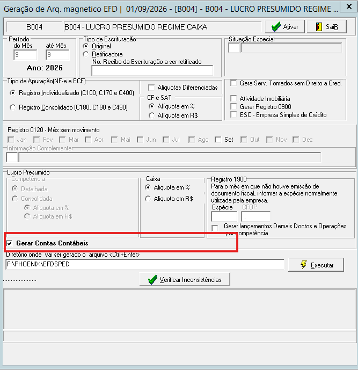This screenshot has width=358, height=370.
Task: Check Gera Serv. Tomados sem Direito a Cred.
Action: [x=233, y=83]
